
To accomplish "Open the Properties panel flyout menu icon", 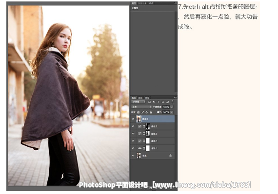I will [175, 3].
